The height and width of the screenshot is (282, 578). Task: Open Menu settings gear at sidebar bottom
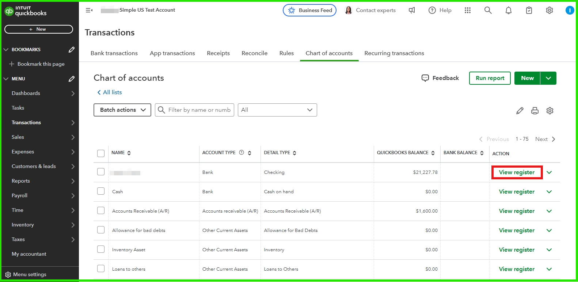click(8, 275)
